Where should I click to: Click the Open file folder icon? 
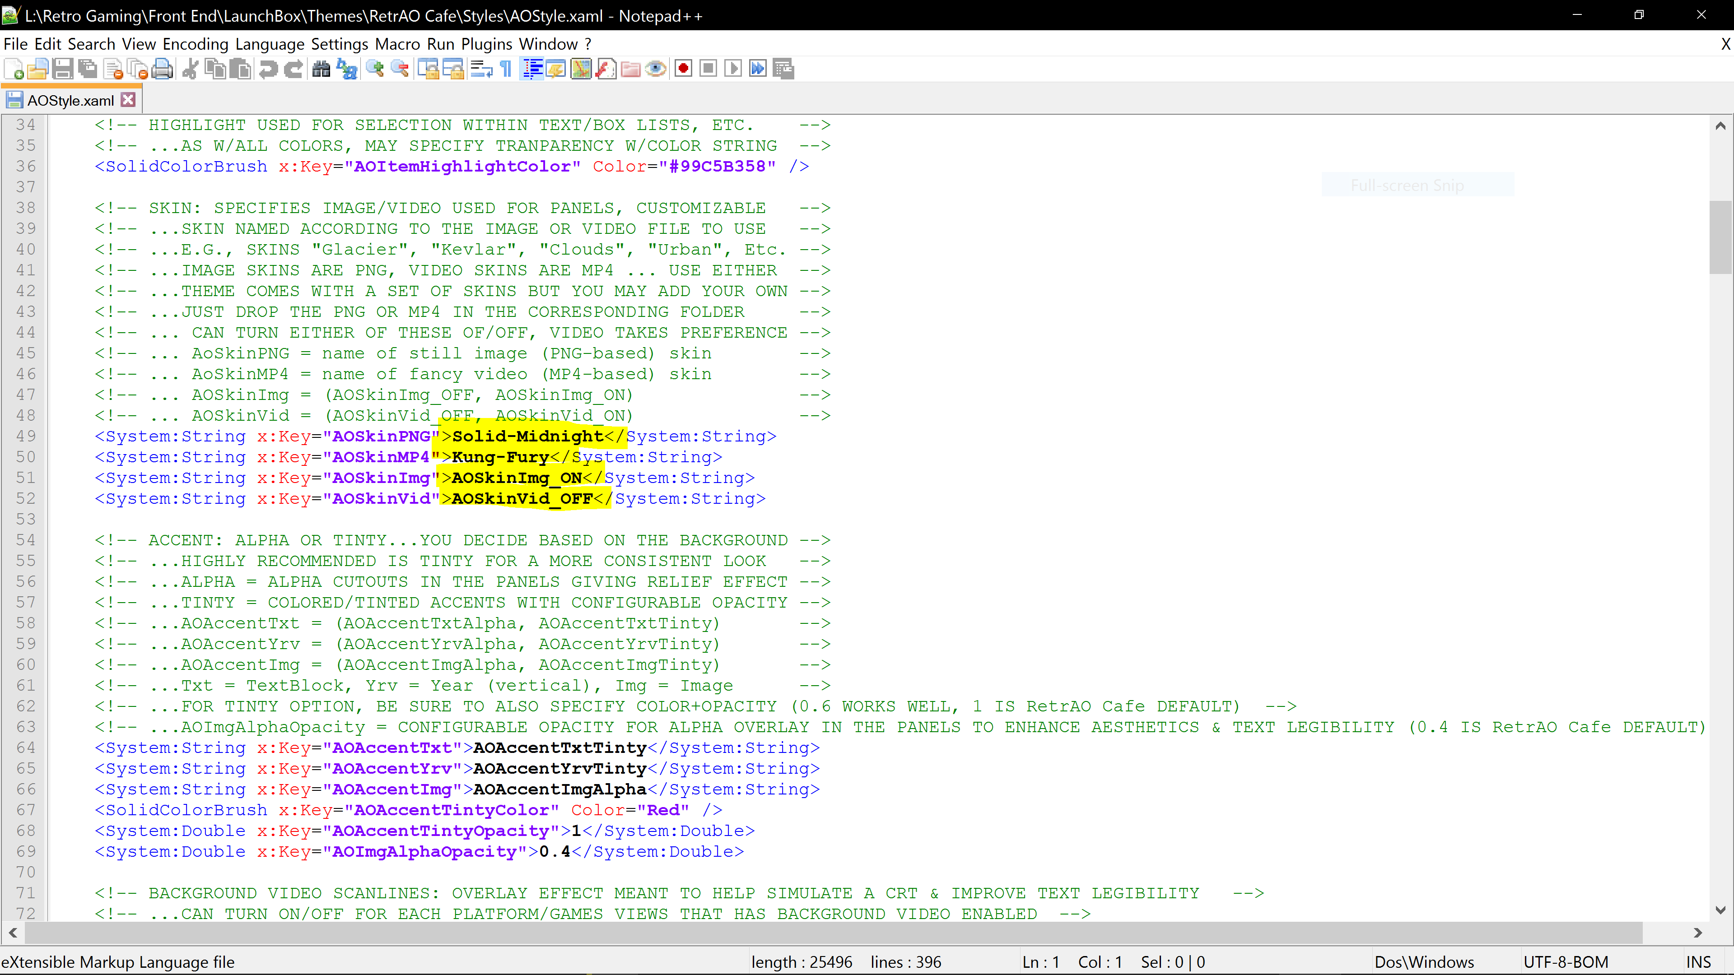pos(37,69)
